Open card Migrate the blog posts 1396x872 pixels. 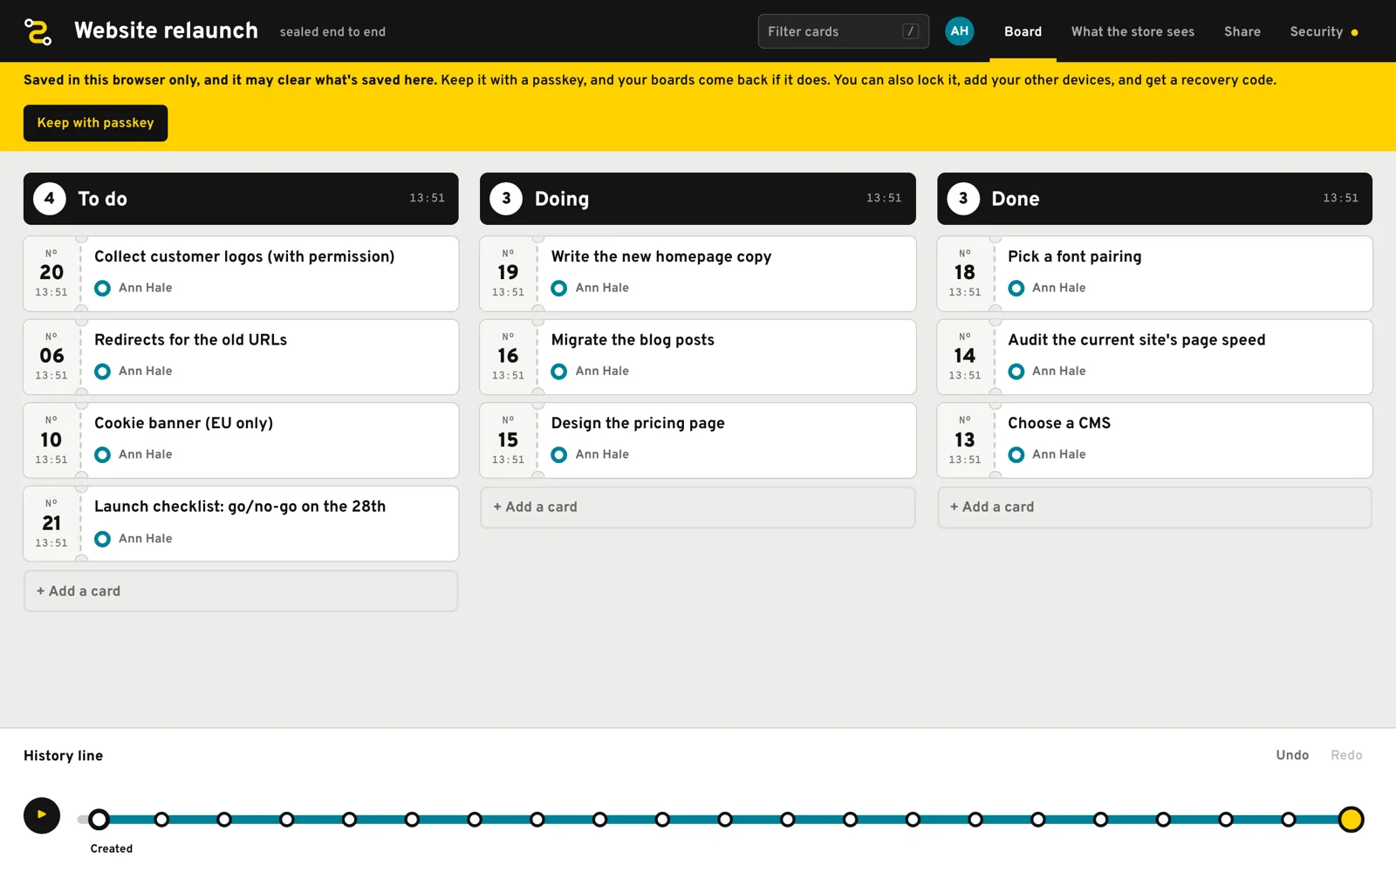point(698,358)
